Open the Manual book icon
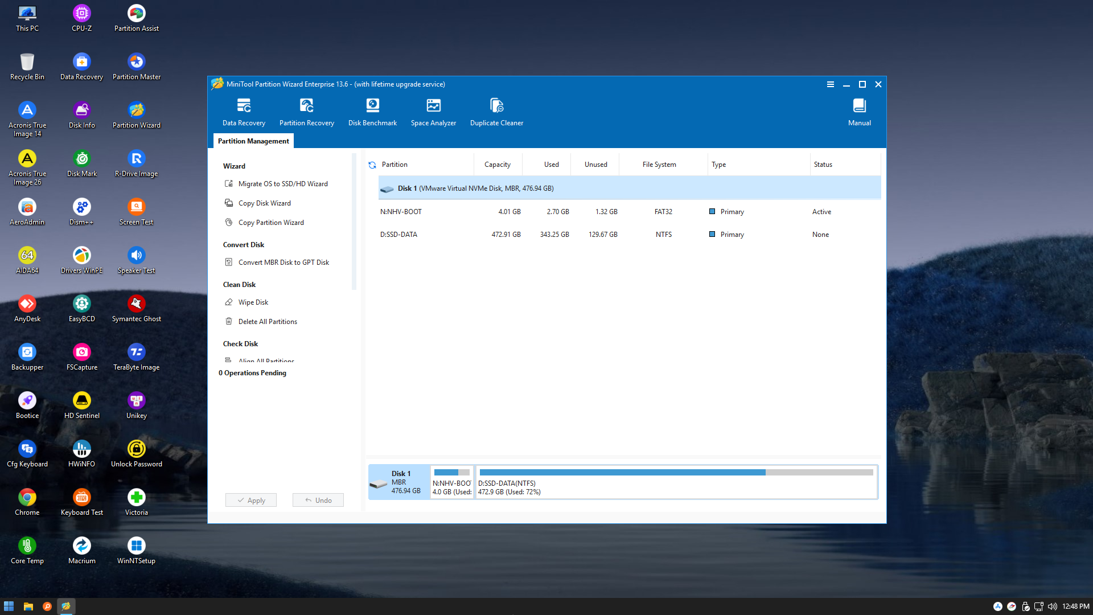This screenshot has width=1093, height=615. [x=859, y=112]
